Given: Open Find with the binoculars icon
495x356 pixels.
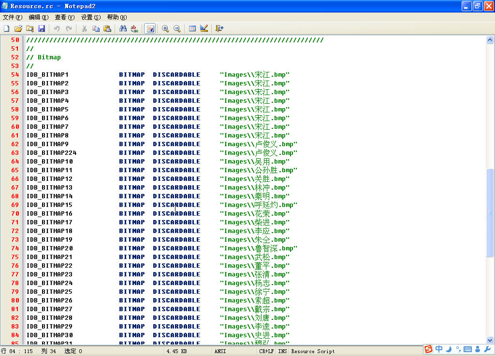Looking at the screenshot, I should click(123, 29).
